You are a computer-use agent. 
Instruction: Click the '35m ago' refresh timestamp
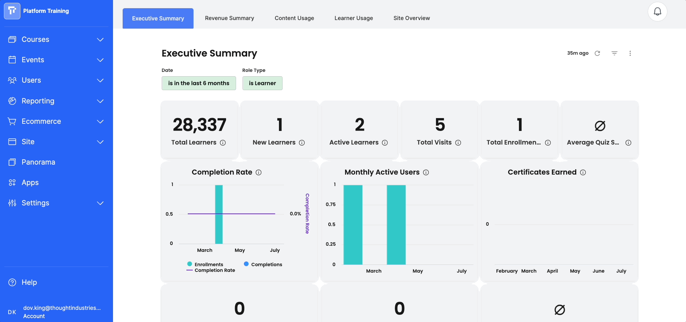point(578,53)
